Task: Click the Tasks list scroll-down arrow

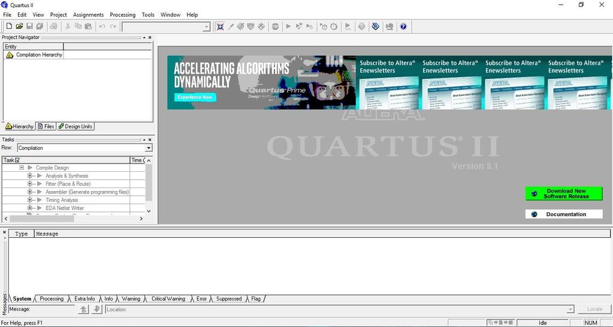Action: [x=149, y=211]
